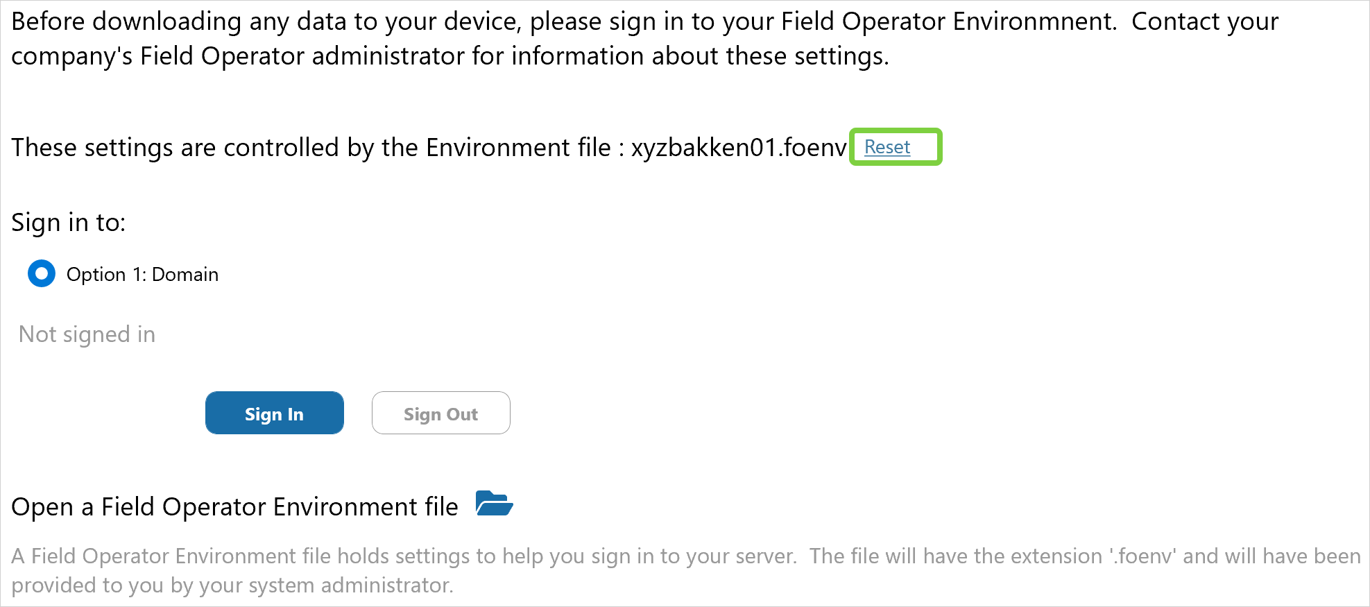The height and width of the screenshot is (607, 1370).
Task: Click the "Before downloading any data" sentence
Action: 264,22
